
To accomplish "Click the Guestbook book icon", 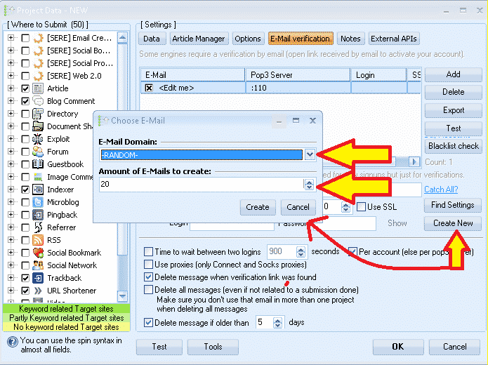I will 38,164.
